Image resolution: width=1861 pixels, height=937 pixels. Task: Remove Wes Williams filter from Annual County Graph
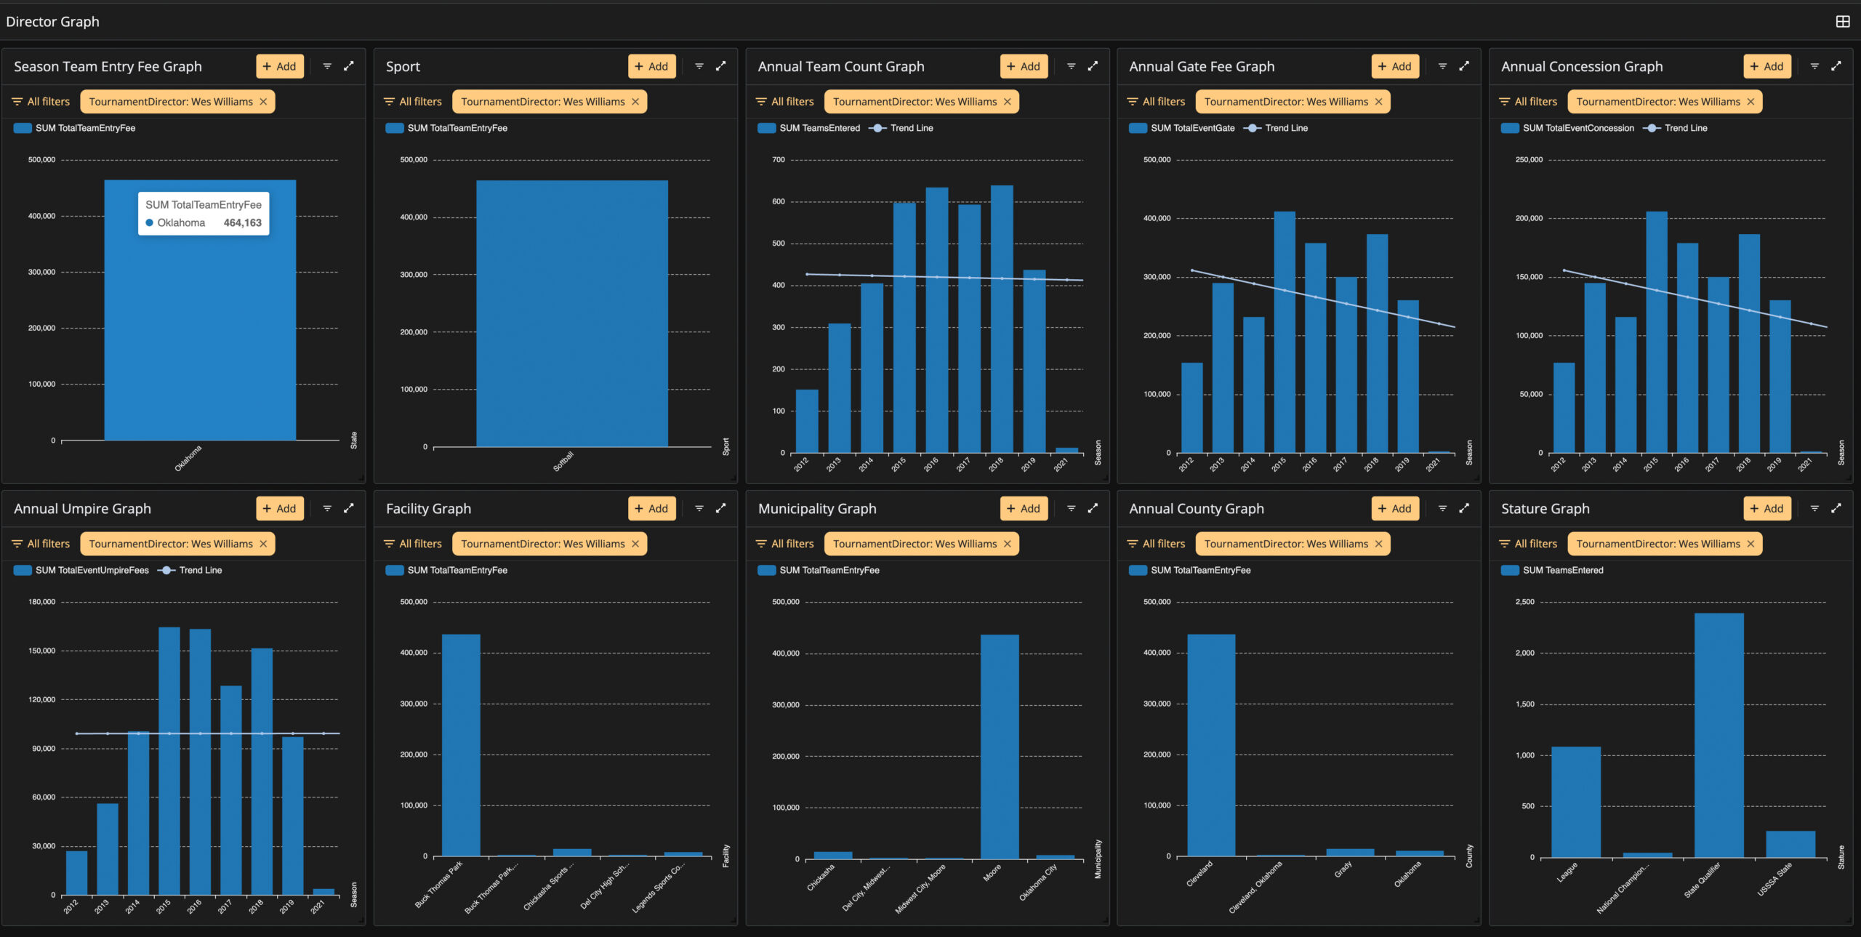point(1378,544)
